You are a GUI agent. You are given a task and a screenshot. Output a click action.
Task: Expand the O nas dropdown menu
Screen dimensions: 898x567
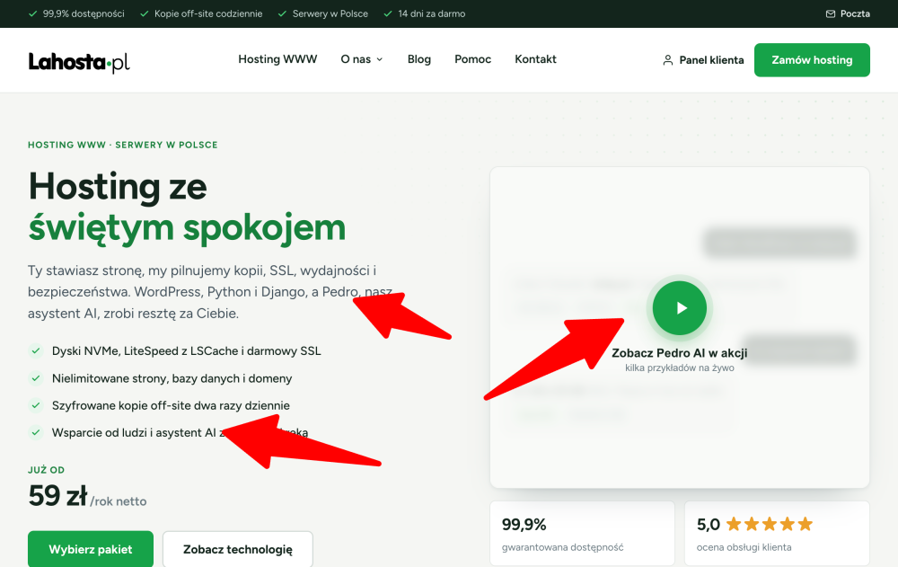(361, 59)
